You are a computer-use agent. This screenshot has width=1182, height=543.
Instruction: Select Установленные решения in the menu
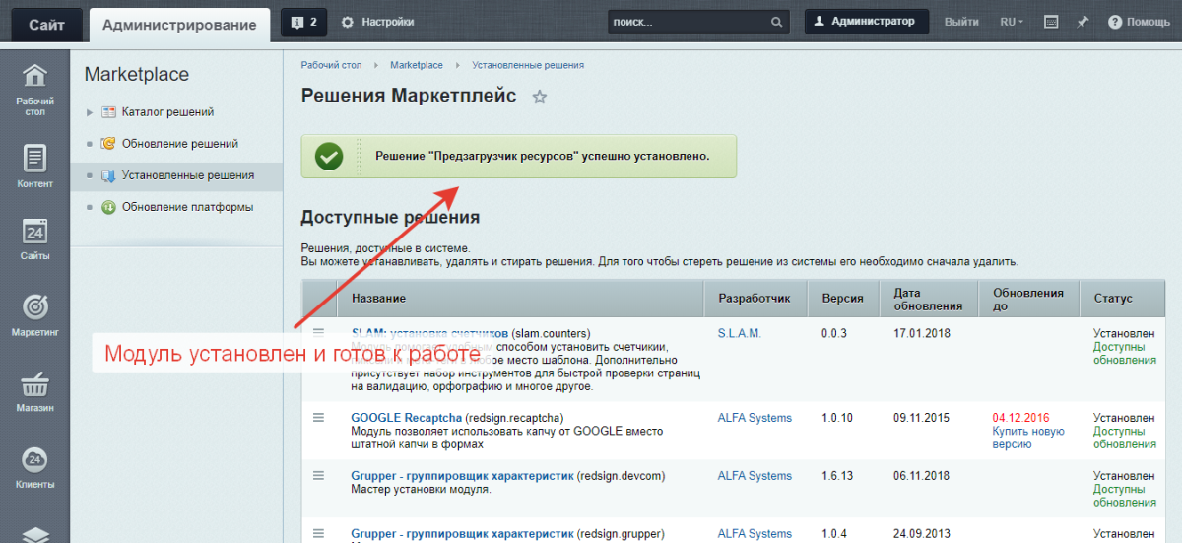click(x=188, y=175)
